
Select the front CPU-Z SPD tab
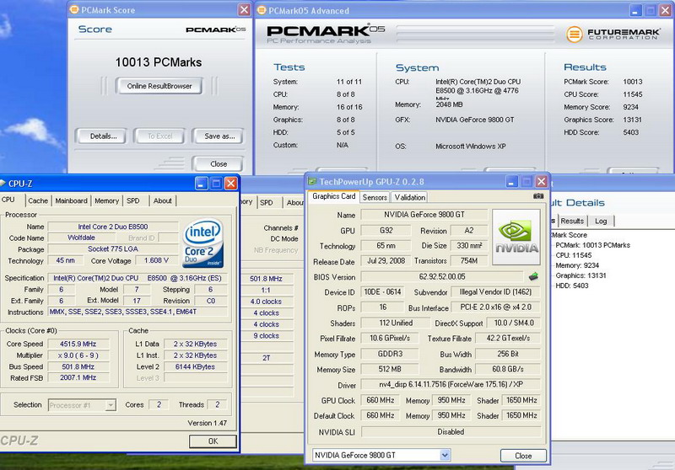(133, 200)
